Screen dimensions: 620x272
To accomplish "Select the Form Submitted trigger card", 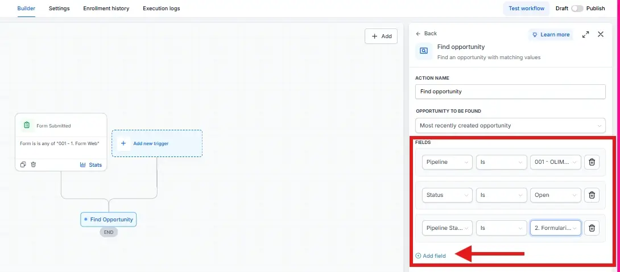I will (x=61, y=142).
